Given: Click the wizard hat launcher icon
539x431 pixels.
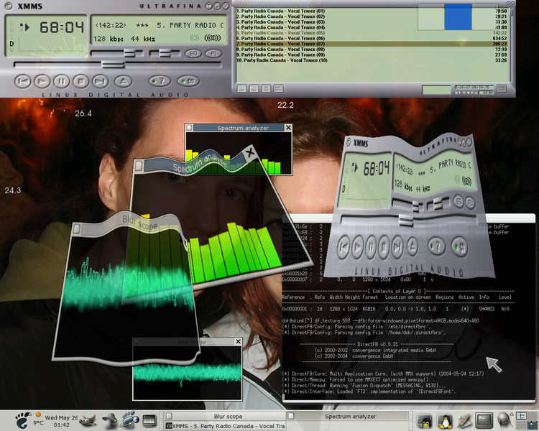Looking at the screenshot, I should [x=109, y=420].
